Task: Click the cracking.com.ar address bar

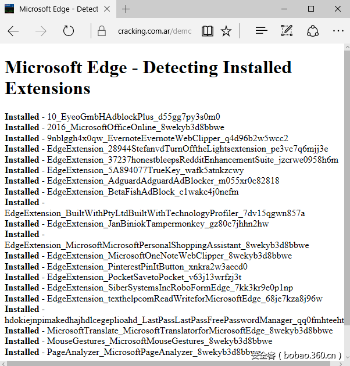Action: pyautogui.click(x=154, y=31)
